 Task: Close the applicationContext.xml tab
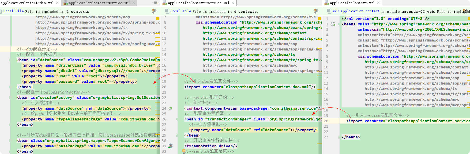point(378,3)
